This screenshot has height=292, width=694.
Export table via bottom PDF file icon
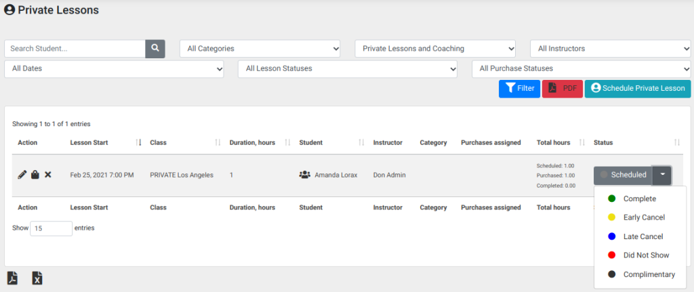pos(13,278)
